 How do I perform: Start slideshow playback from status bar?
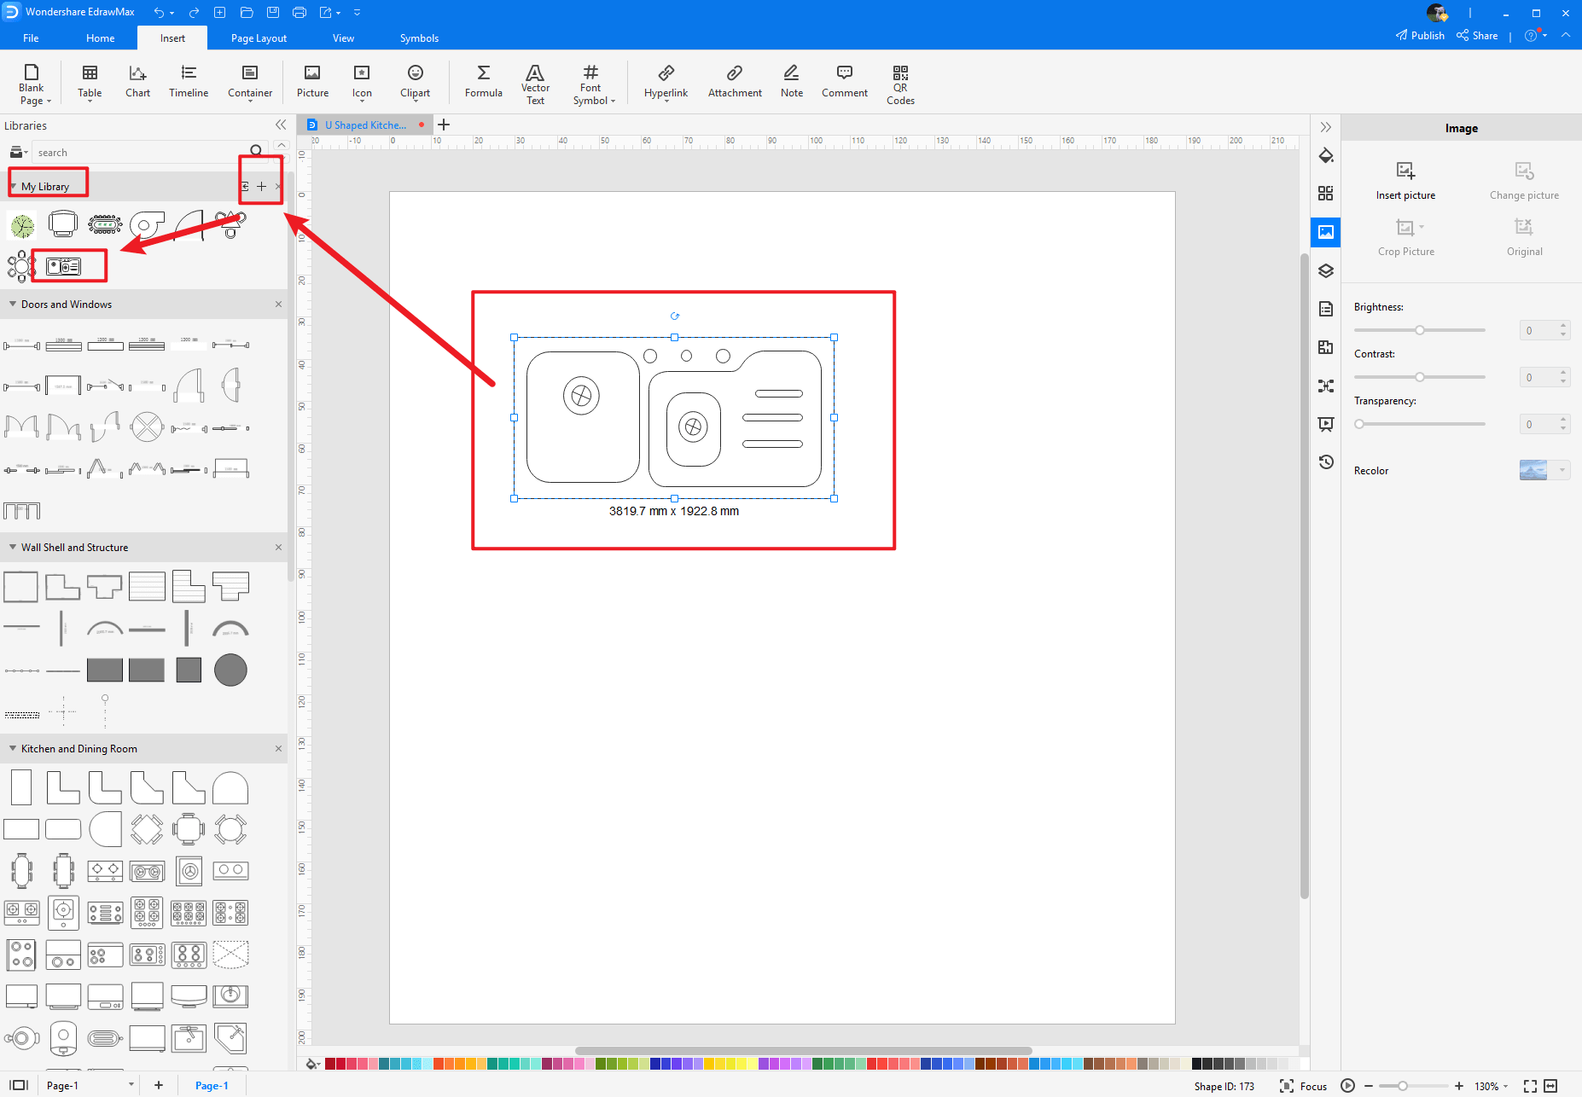point(1348,1085)
